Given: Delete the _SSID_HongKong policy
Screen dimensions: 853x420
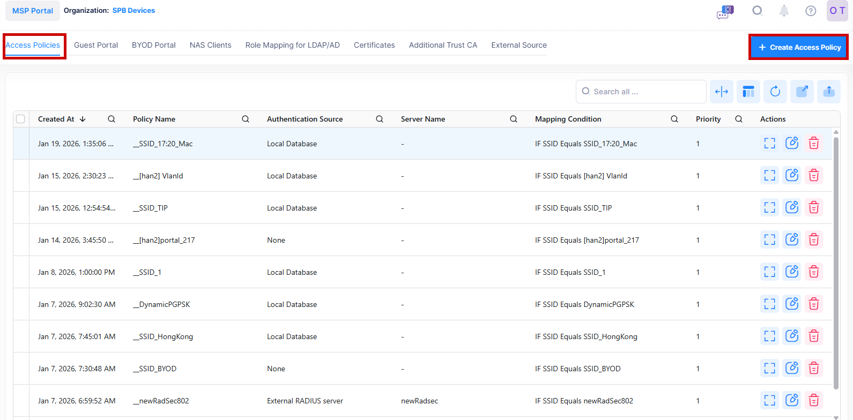Looking at the screenshot, I should pyautogui.click(x=814, y=336).
